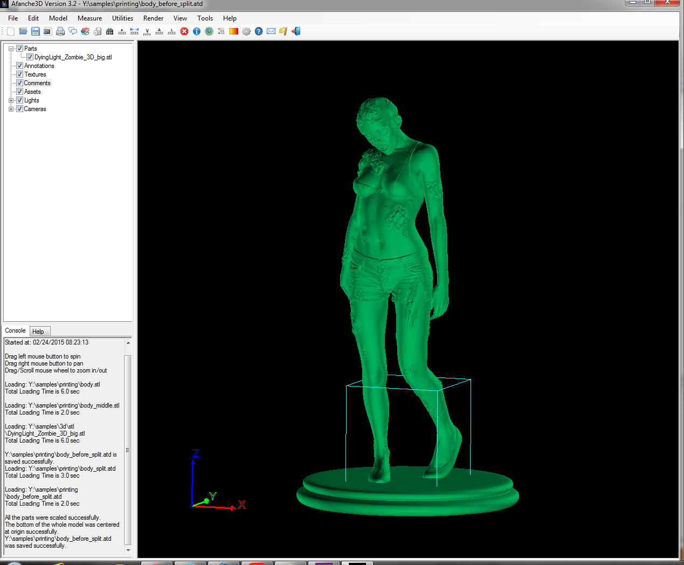Viewport: 684px width, 565px height.
Task: Open the model information tool (blue i icon)
Action: click(196, 31)
